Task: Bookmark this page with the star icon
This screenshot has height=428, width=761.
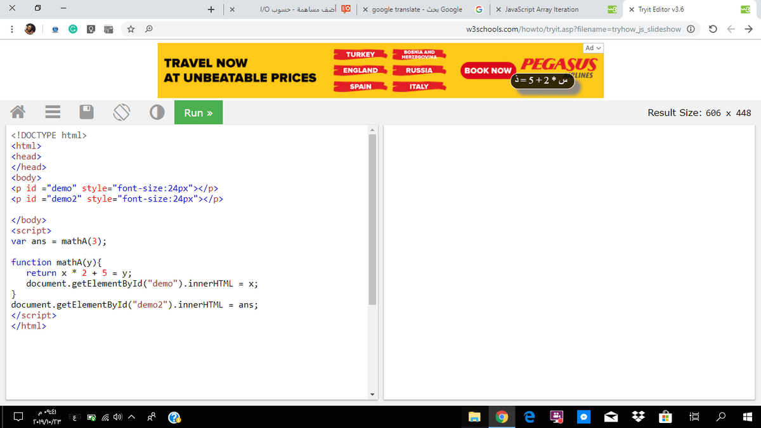Action: (x=131, y=29)
